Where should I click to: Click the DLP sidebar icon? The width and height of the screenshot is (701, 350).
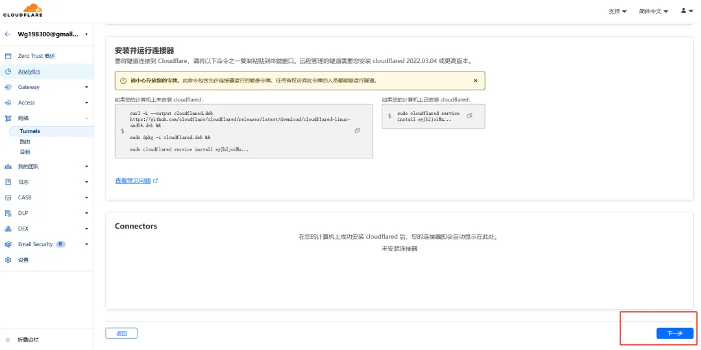click(x=8, y=213)
